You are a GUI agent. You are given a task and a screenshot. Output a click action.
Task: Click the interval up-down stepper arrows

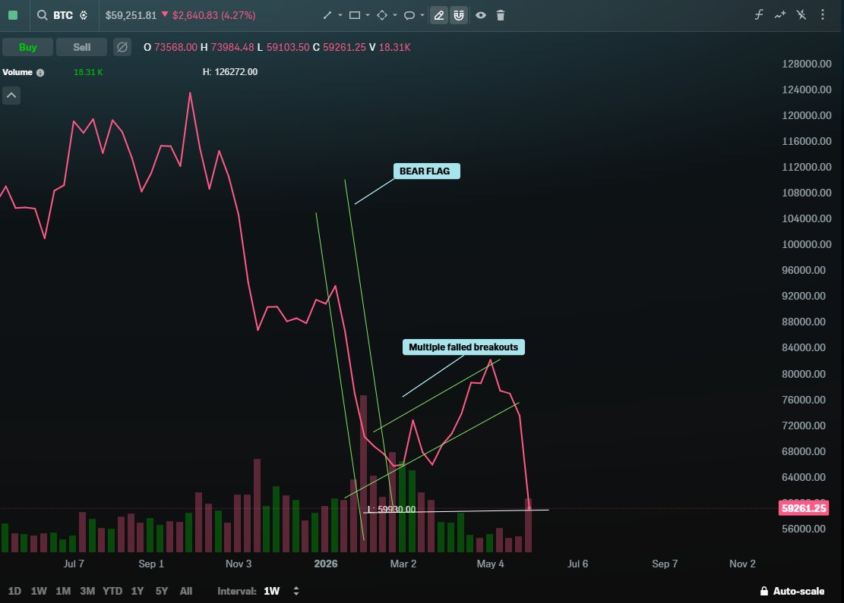coord(296,591)
